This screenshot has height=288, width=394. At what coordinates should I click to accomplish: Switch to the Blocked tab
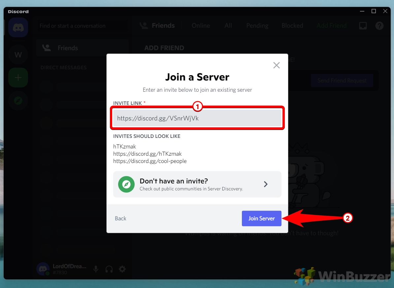coord(292,26)
